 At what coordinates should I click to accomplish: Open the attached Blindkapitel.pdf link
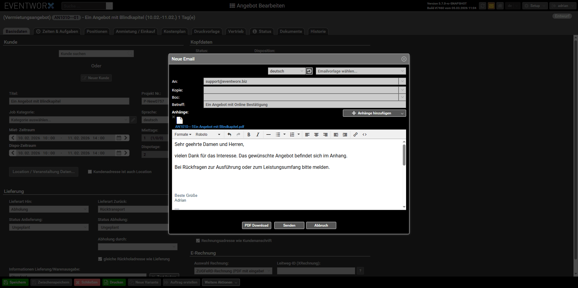pos(210,127)
